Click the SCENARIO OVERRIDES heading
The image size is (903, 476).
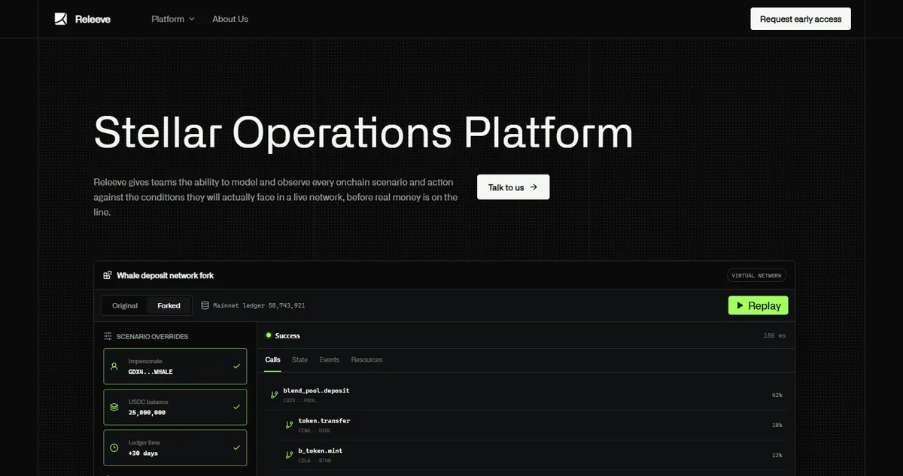(152, 336)
